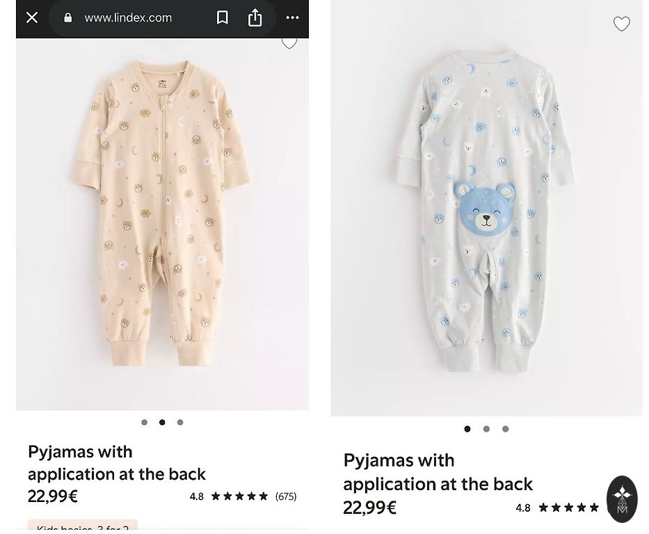The width and height of the screenshot is (649, 534).
Task: Open the floating dark sparkle button
Action: coord(622,497)
